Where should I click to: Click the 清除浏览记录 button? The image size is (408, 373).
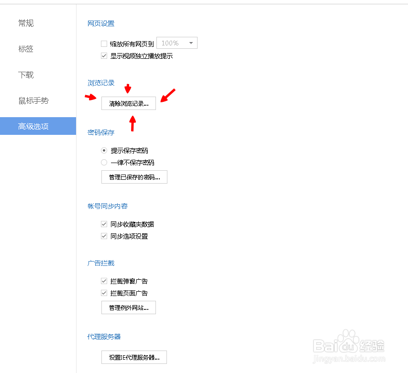pos(128,103)
